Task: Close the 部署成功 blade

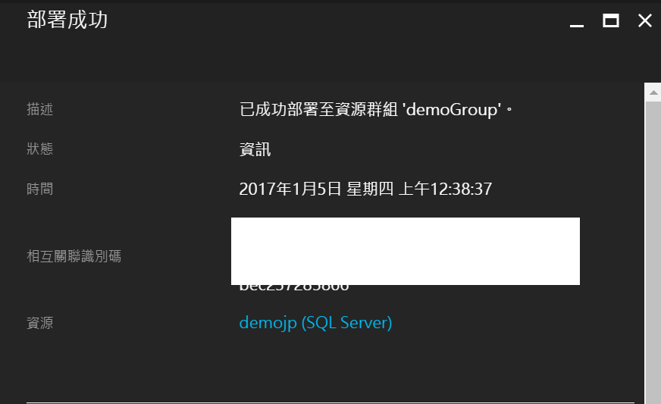Action: coord(645,20)
